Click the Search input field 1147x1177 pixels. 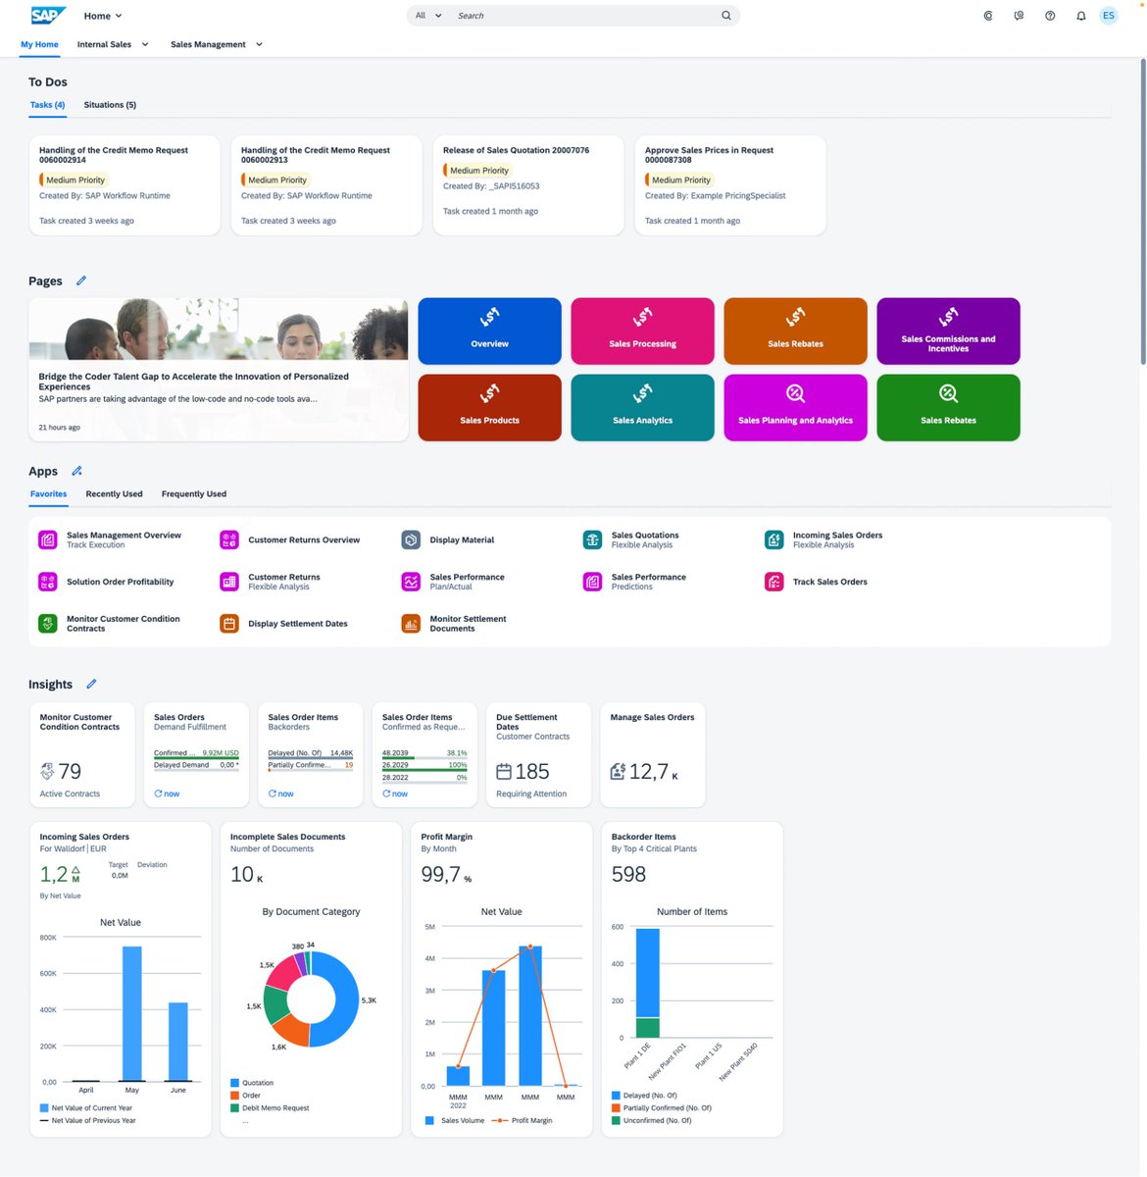click(585, 16)
